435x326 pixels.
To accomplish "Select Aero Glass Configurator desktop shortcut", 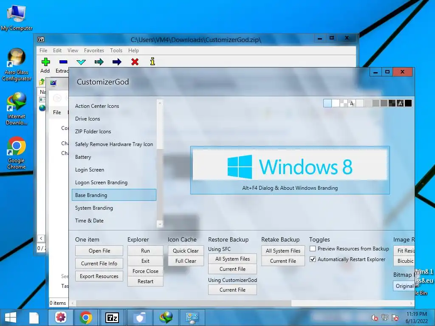I will tap(17, 65).
